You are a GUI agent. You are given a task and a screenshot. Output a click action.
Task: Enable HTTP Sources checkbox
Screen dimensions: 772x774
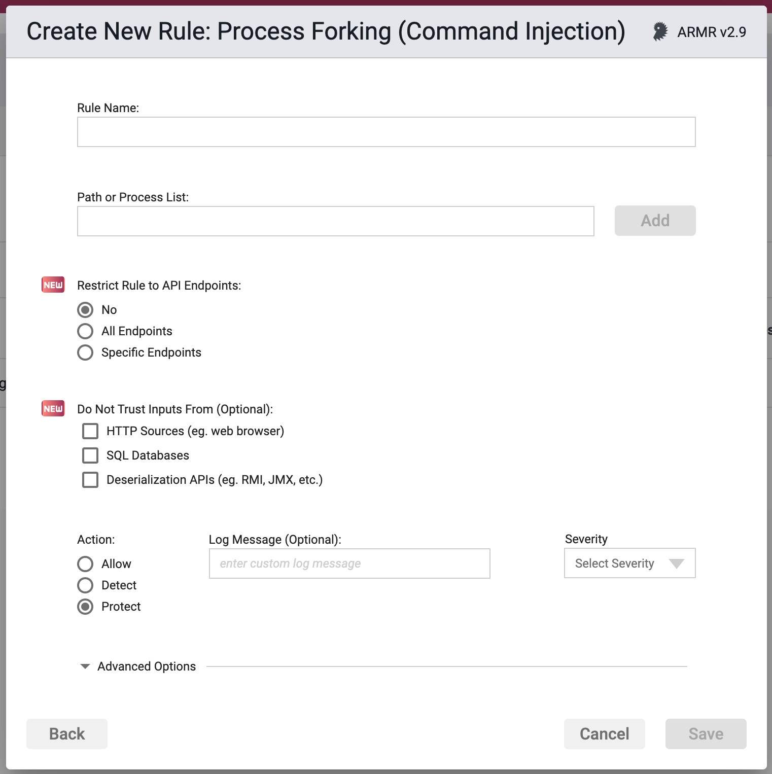tap(90, 431)
